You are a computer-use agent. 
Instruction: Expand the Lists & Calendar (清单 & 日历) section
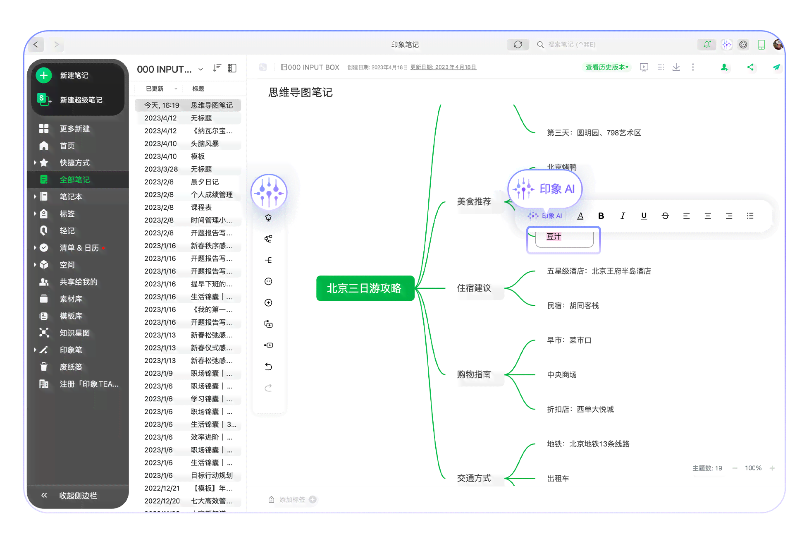coord(35,248)
